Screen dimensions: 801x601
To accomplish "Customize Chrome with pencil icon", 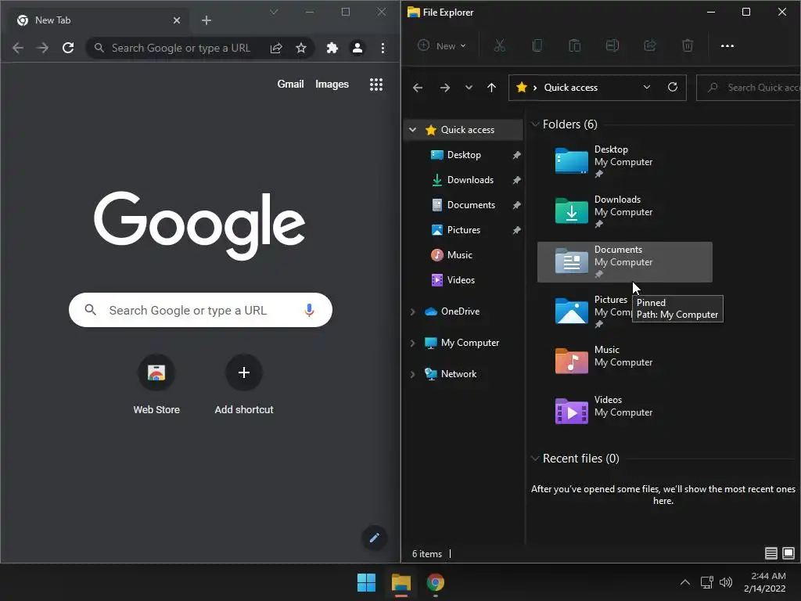I will [375, 538].
